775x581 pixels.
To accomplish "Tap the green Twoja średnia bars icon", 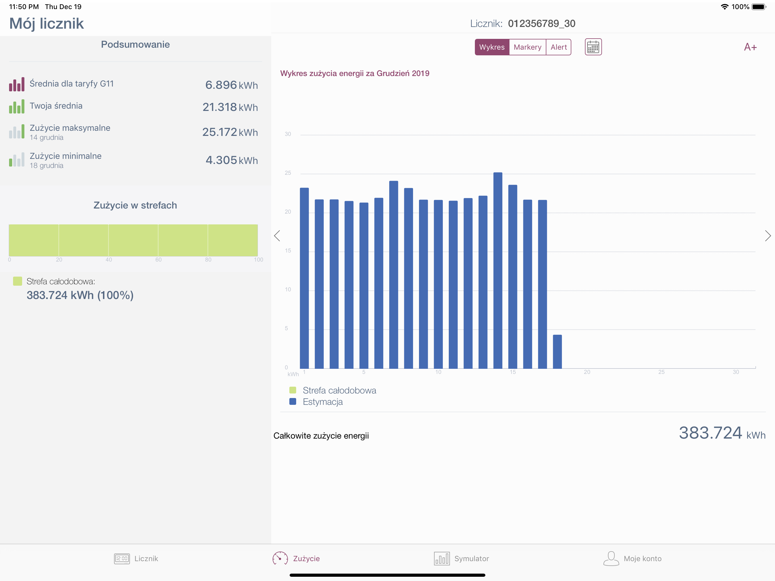I will point(16,107).
